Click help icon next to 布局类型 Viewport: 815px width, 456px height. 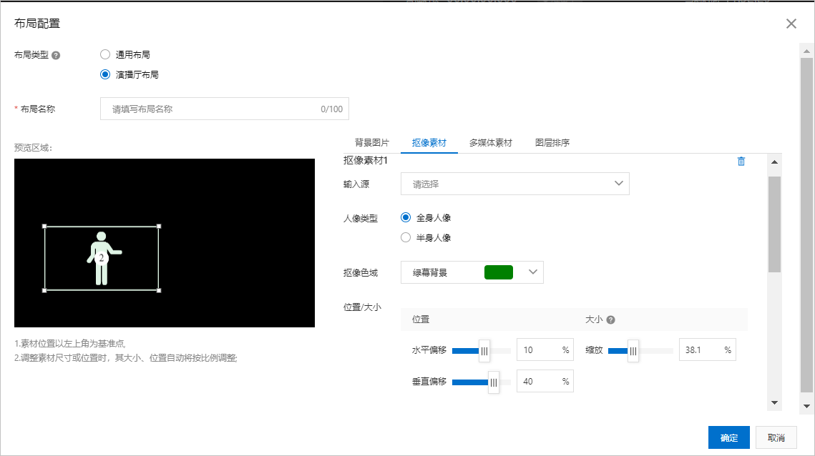tap(56, 55)
